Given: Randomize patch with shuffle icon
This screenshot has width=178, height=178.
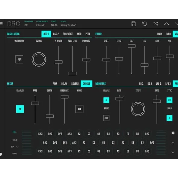Looking at the screenshot, I should click(156, 23).
